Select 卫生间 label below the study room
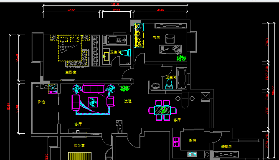Screen dimensions: 279x160 point(171,77)
